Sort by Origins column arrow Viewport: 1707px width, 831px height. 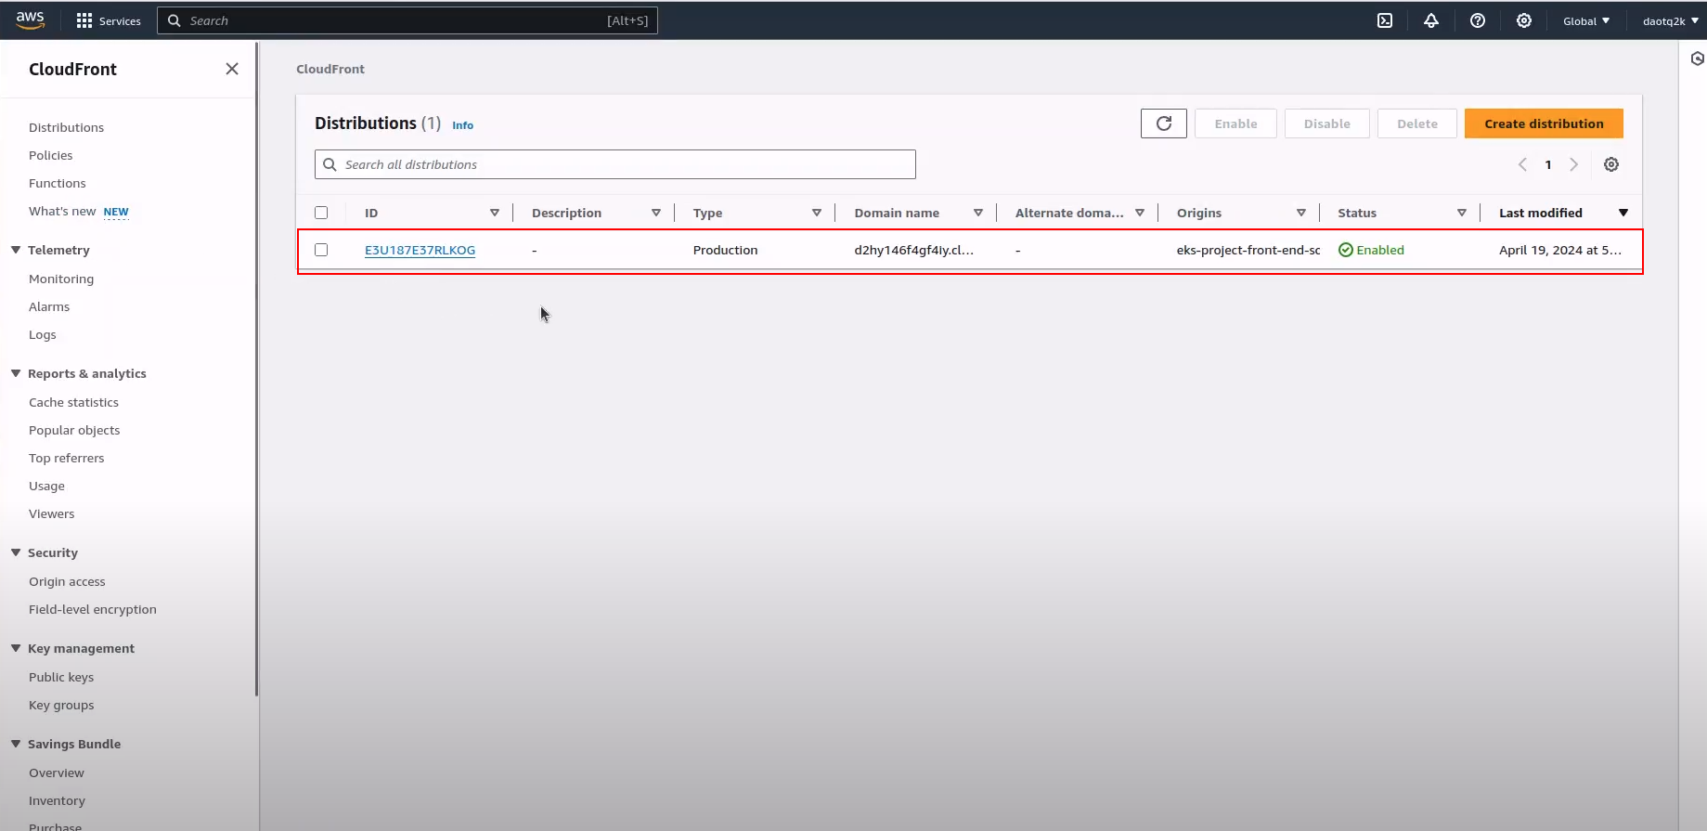click(x=1301, y=213)
